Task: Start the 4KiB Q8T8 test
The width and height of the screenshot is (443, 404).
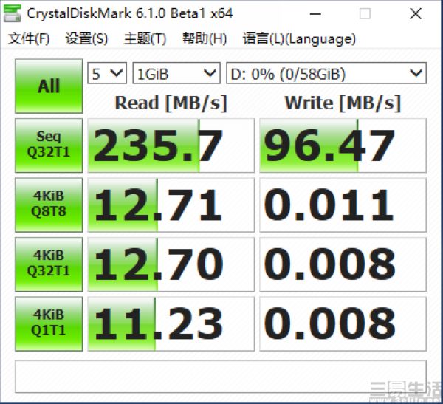Action: coord(49,205)
